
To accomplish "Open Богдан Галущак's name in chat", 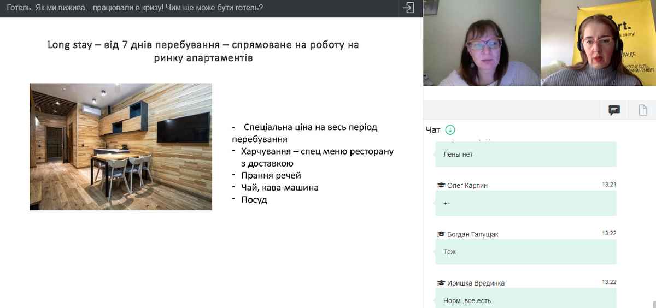I will coord(473,234).
